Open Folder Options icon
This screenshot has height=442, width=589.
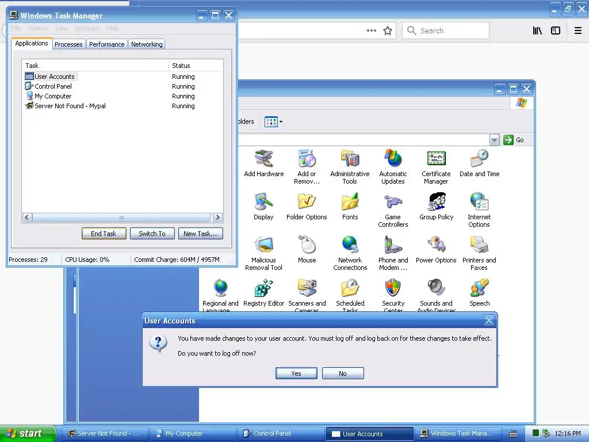[x=307, y=207]
